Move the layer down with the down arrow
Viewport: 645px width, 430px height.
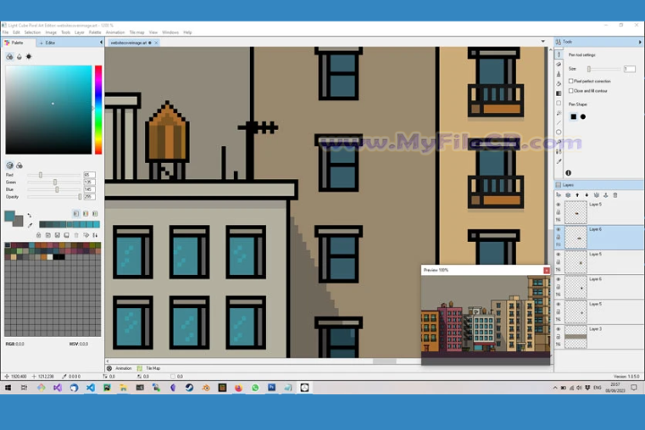pos(587,195)
